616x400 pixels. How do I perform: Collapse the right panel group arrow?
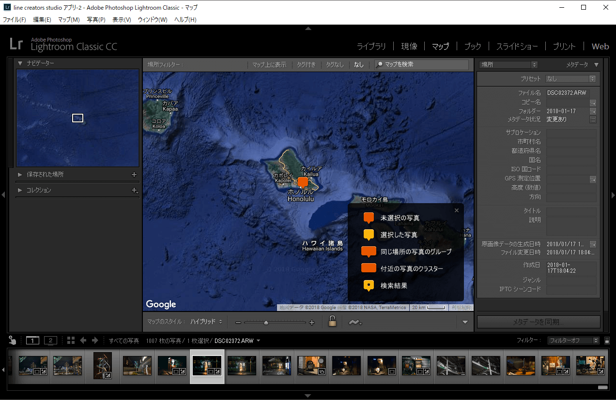[x=613, y=195]
